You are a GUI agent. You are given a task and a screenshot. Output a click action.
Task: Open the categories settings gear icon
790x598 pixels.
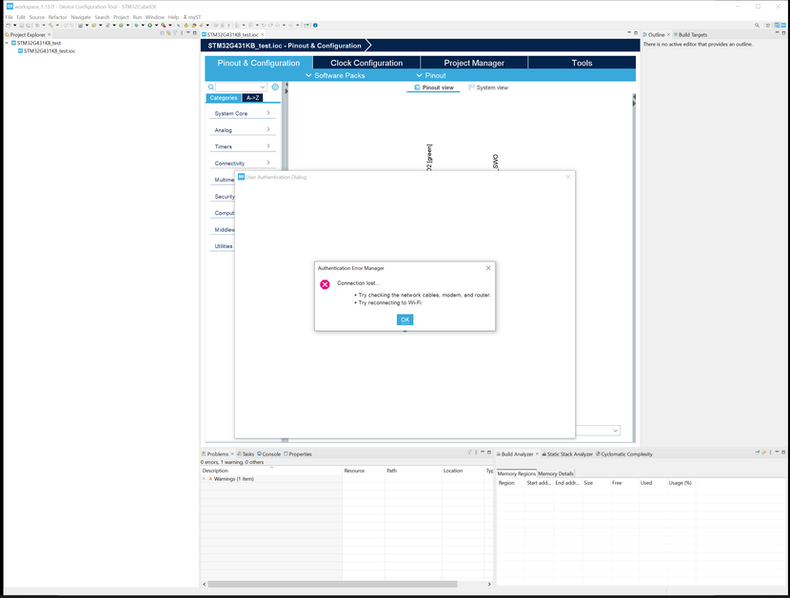(x=275, y=87)
